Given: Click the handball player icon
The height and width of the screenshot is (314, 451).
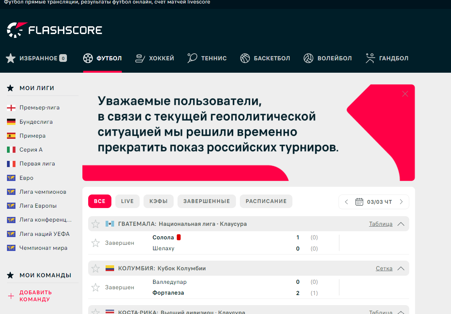Looking at the screenshot, I should pyautogui.click(x=370, y=58).
